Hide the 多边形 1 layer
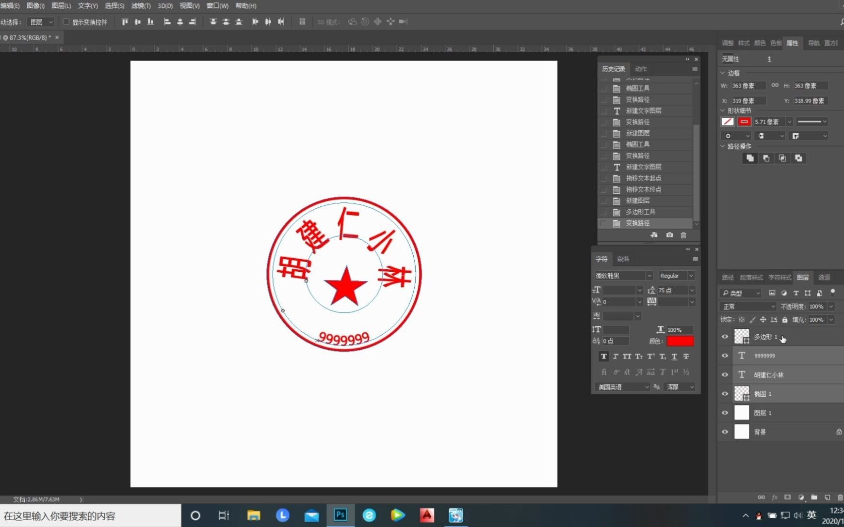Viewport: 844px width, 527px height. (725, 337)
